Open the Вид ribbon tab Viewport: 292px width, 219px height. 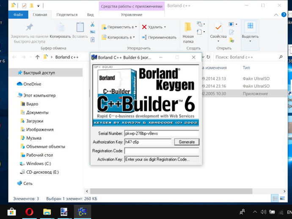pos(90,14)
